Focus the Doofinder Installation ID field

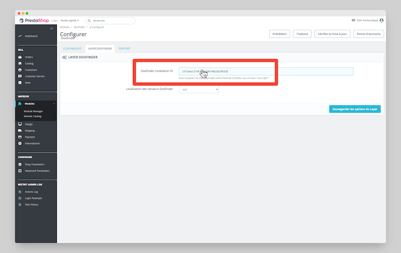click(x=266, y=72)
